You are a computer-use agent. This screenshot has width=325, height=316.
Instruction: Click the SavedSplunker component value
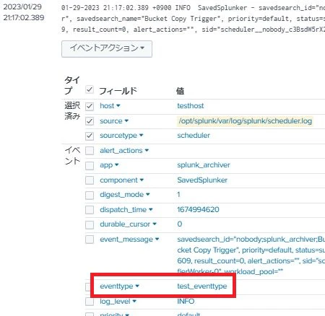202,180
